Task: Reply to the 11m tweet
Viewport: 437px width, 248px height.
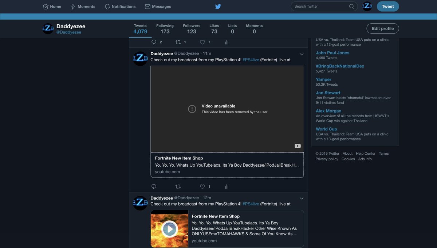Action: click(154, 187)
